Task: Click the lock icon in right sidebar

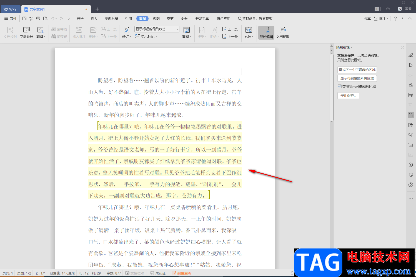Action: pyautogui.click(x=411, y=115)
